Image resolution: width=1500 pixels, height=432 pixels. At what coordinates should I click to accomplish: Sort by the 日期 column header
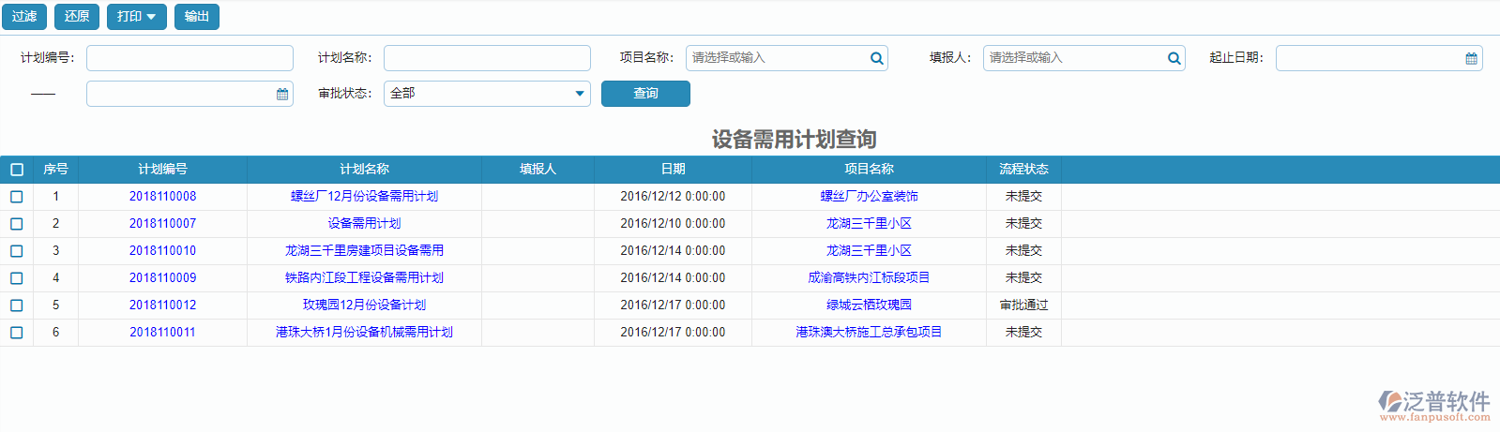(673, 170)
